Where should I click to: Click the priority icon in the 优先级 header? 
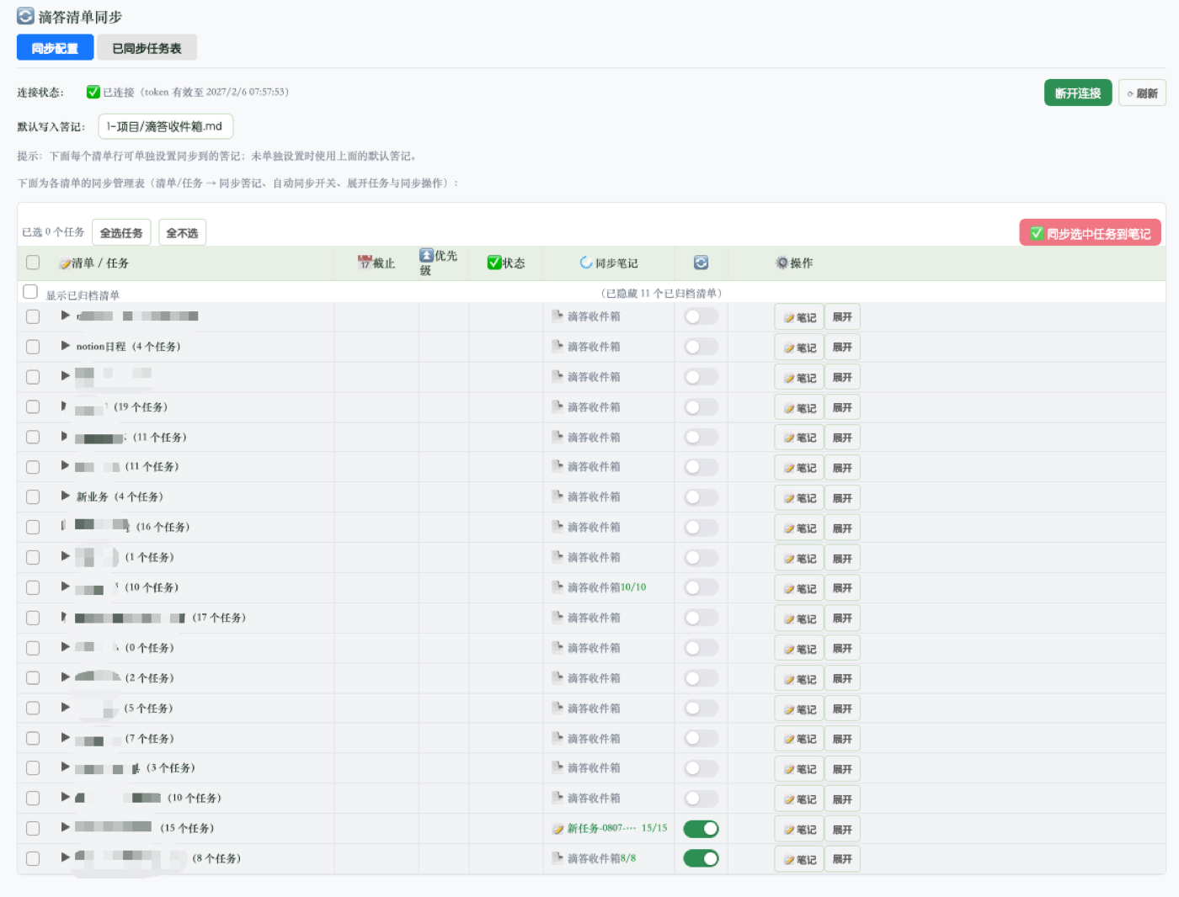(x=426, y=255)
